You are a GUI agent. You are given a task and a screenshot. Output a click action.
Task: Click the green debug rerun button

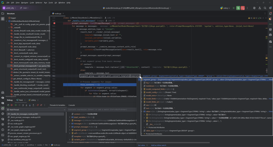[238, 8]
